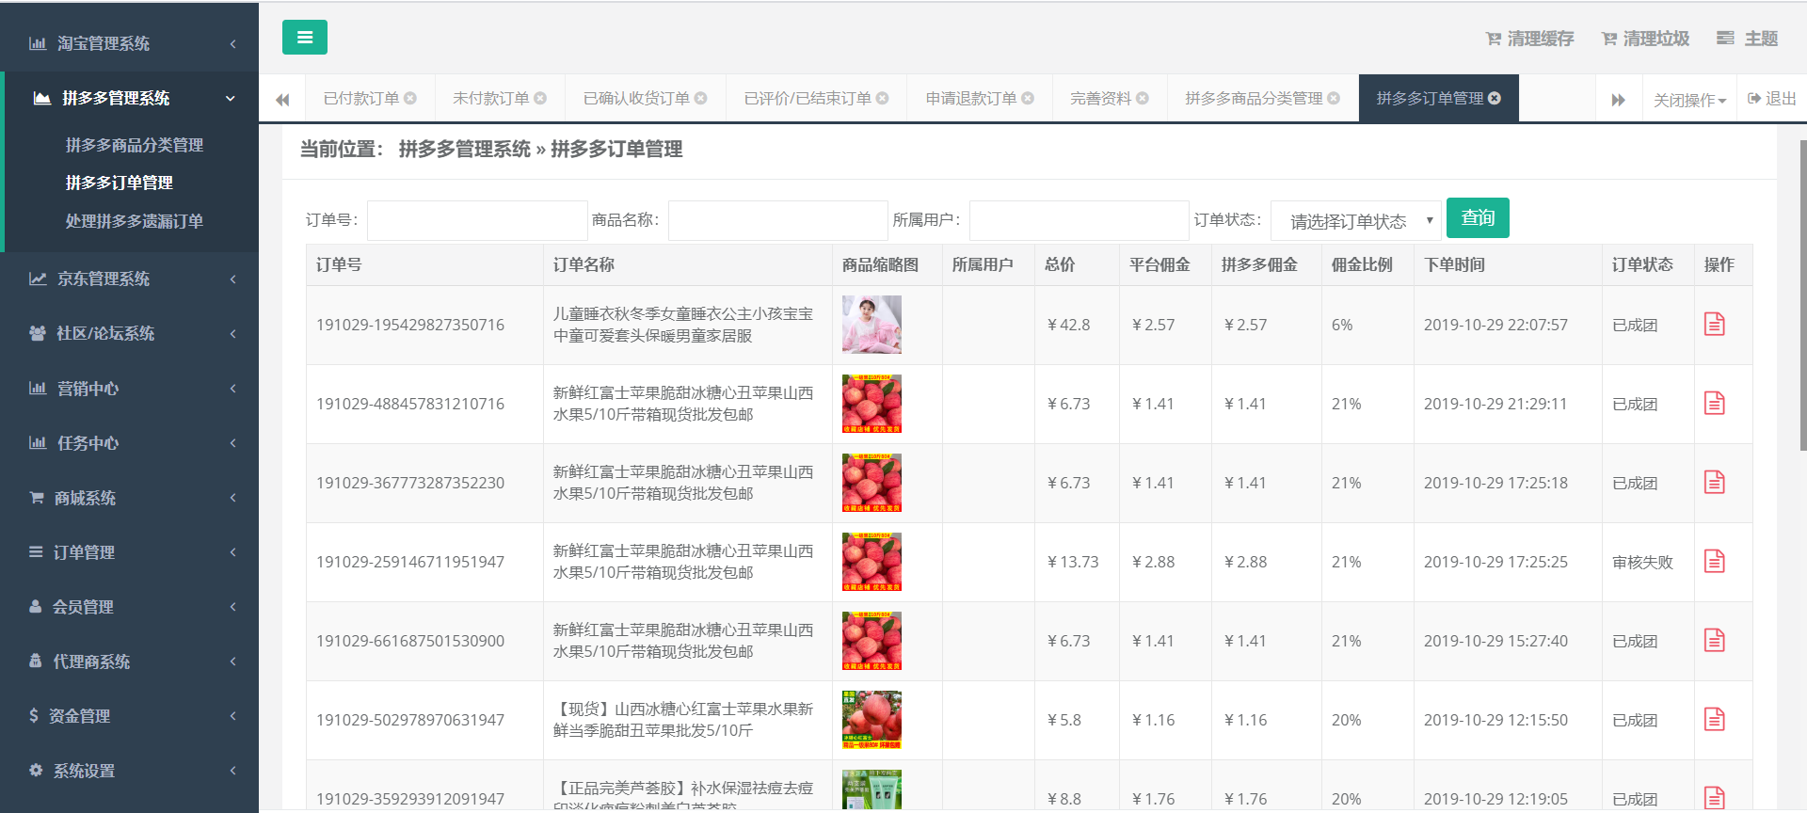1807x813 pixels.
Task: Open detail icon for order 191029-488457831210716
Action: click(1714, 404)
